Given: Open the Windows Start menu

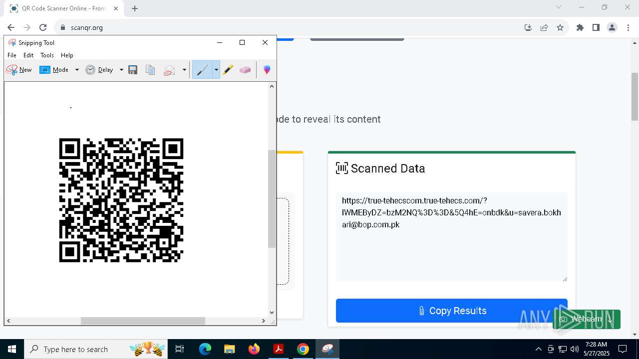Looking at the screenshot, I should tap(12, 349).
